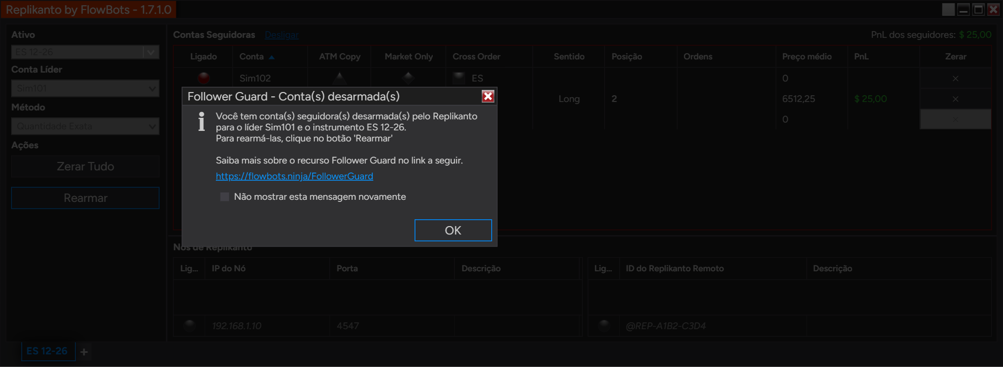Image resolution: width=1003 pixels, height=367 pixels.
Task: Click the Rearmar button
Action: [85, 198]
